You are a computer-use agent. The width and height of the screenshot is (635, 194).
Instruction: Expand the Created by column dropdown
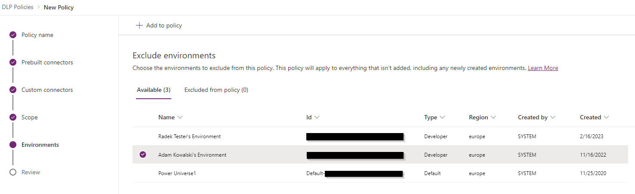tap(553, 117)
